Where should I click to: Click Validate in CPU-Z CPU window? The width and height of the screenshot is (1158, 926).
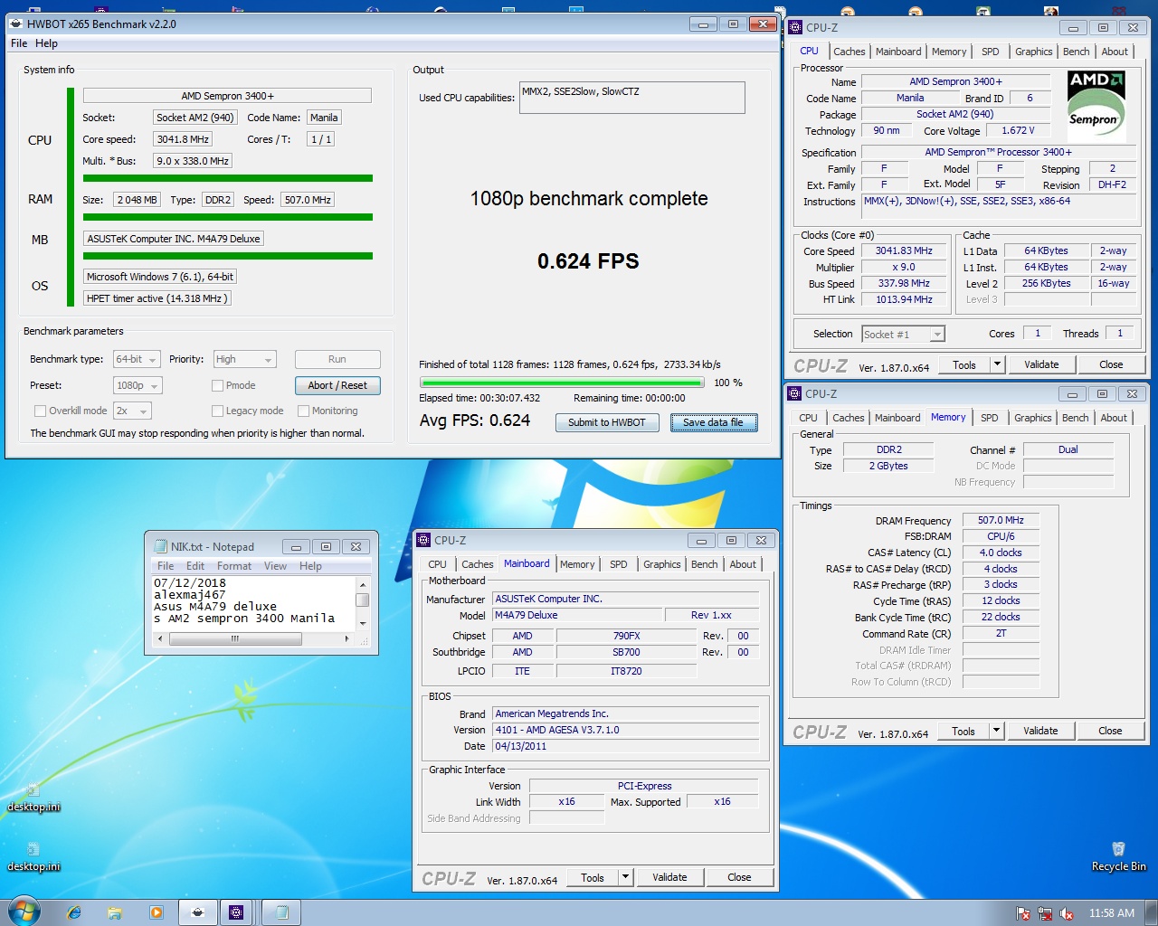click(x=1041, y=364)
